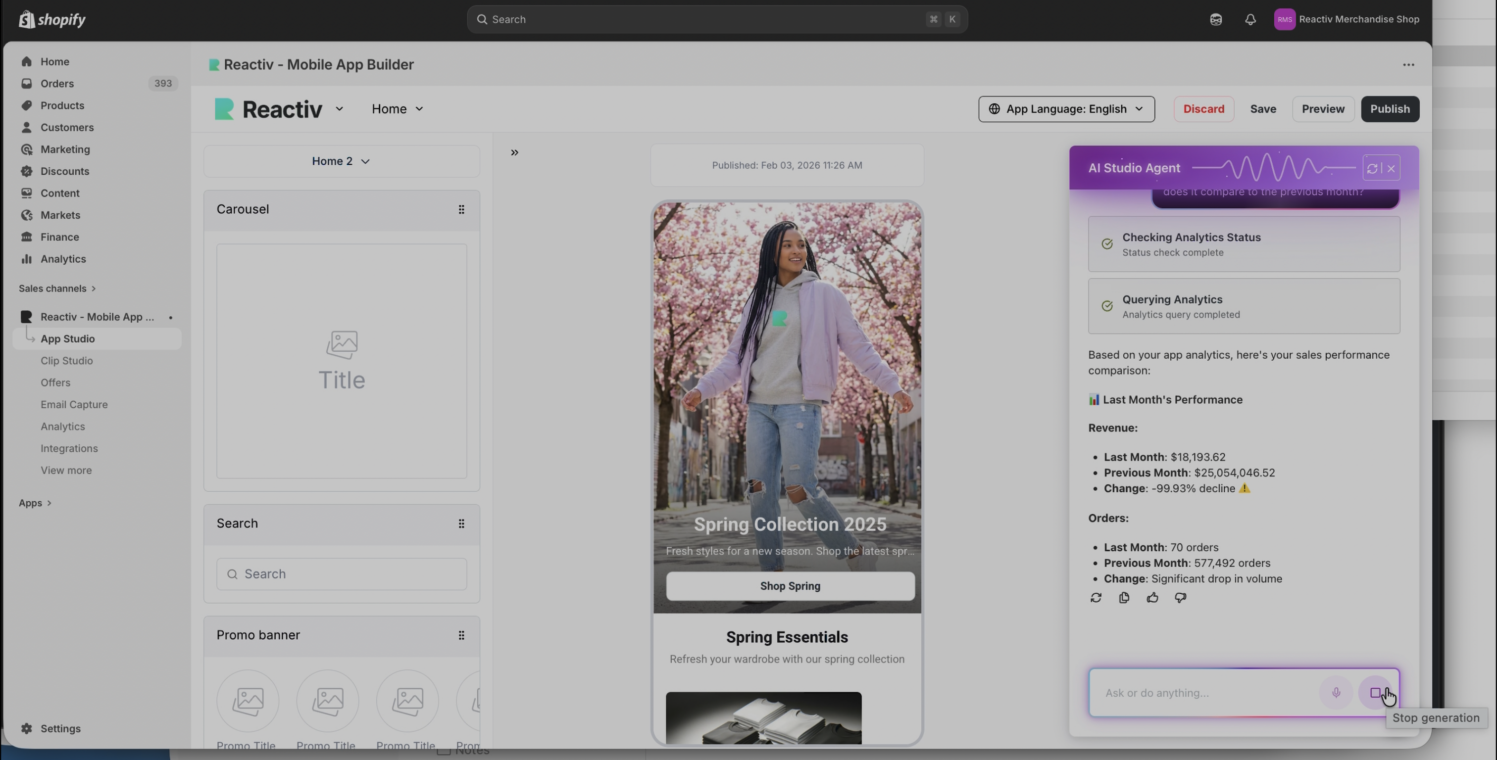This screenshot has height=760, width=1497.
Task: Click the Search block input field
Action: (342, 574)
